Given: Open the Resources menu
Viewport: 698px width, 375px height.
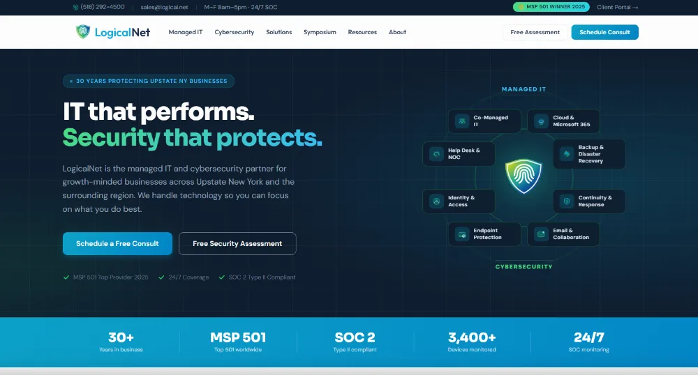Looking at the screenshot, I should click(x=362, y=32).
